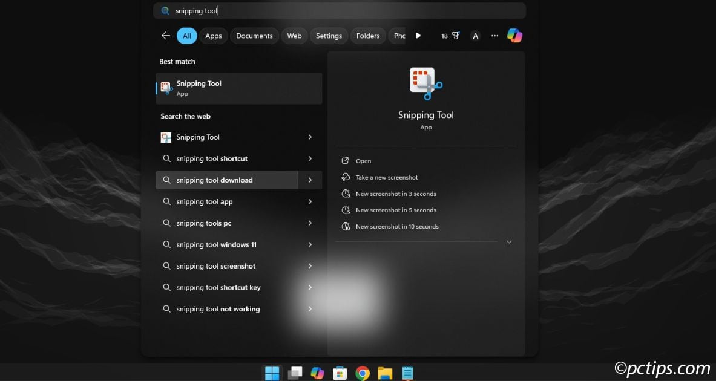Viewport: 716px width, 381px height.
Task: Click the Snipping Tool web result icon
Action: point(166,137)
